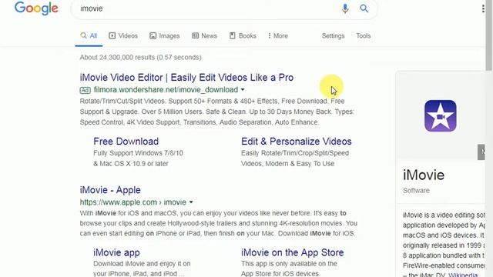Switch to the Videos tab

123,36
